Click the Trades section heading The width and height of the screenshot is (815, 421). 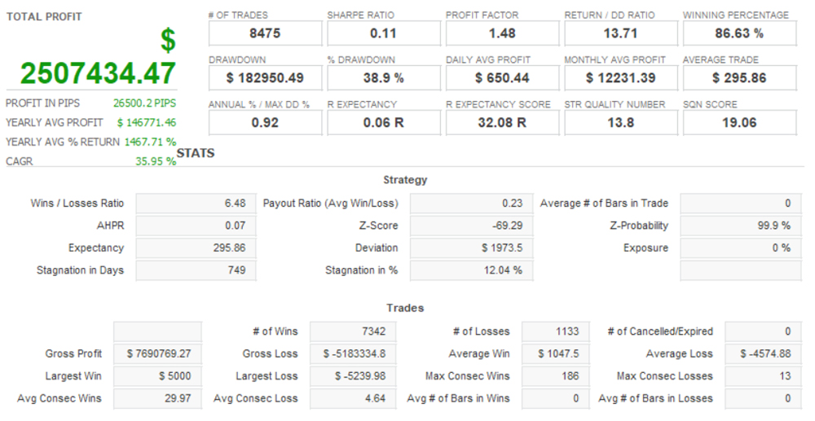(405, 308)
